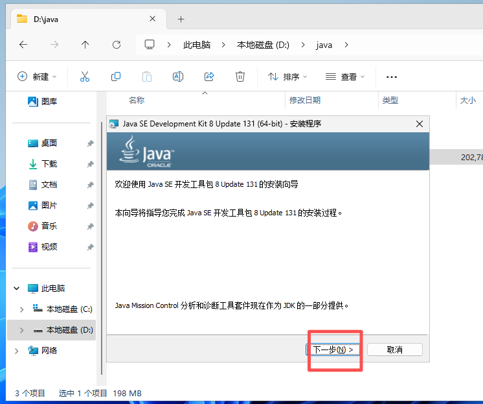This screenshot has height=404, width=483.
Task: Open Music (音乐) in sidebar
Action: point(43,226)
